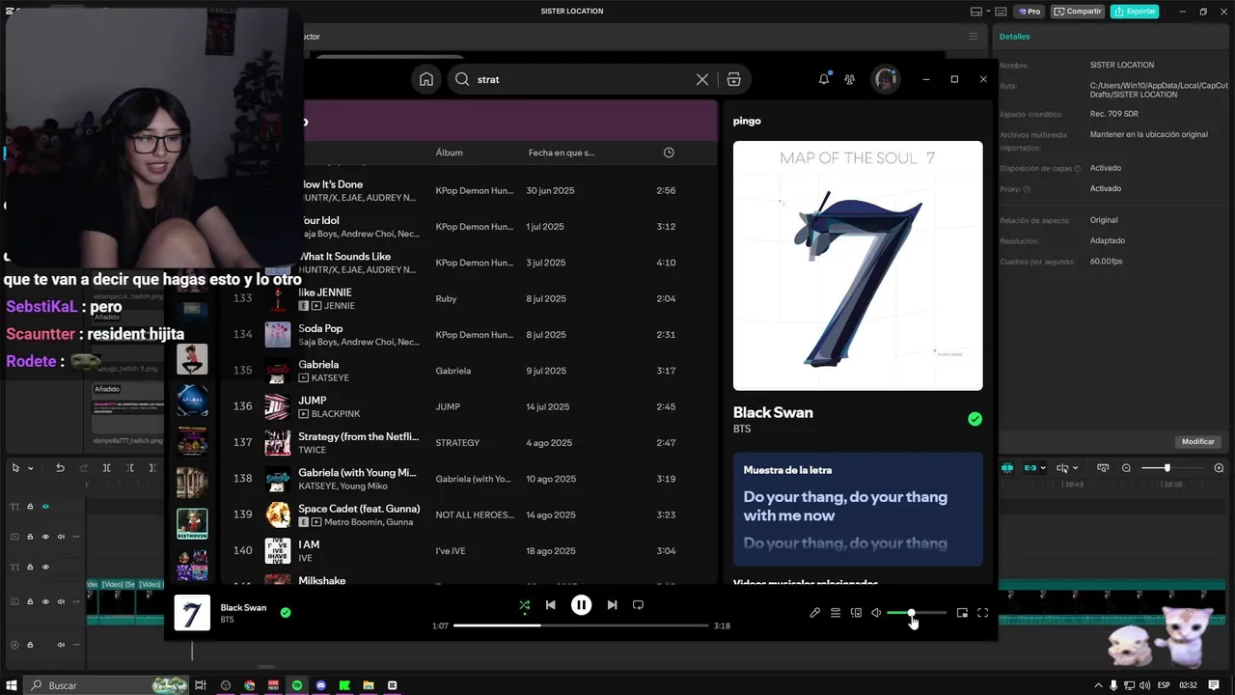
Task: Open Friend Activity icon in Spotify header
Action: [x=849, y=79]
